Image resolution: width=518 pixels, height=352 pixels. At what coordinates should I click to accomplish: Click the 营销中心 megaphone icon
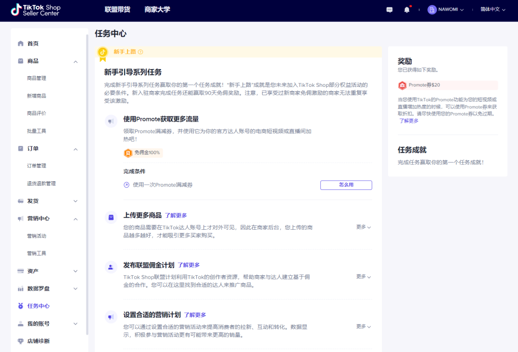tap(21, 218)
